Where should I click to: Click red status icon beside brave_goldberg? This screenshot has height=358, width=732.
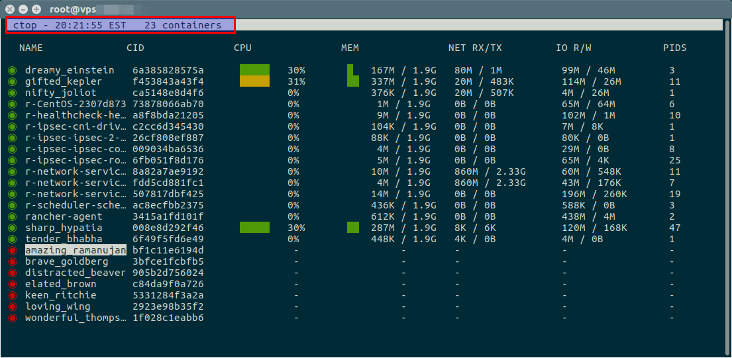(12, 261)
